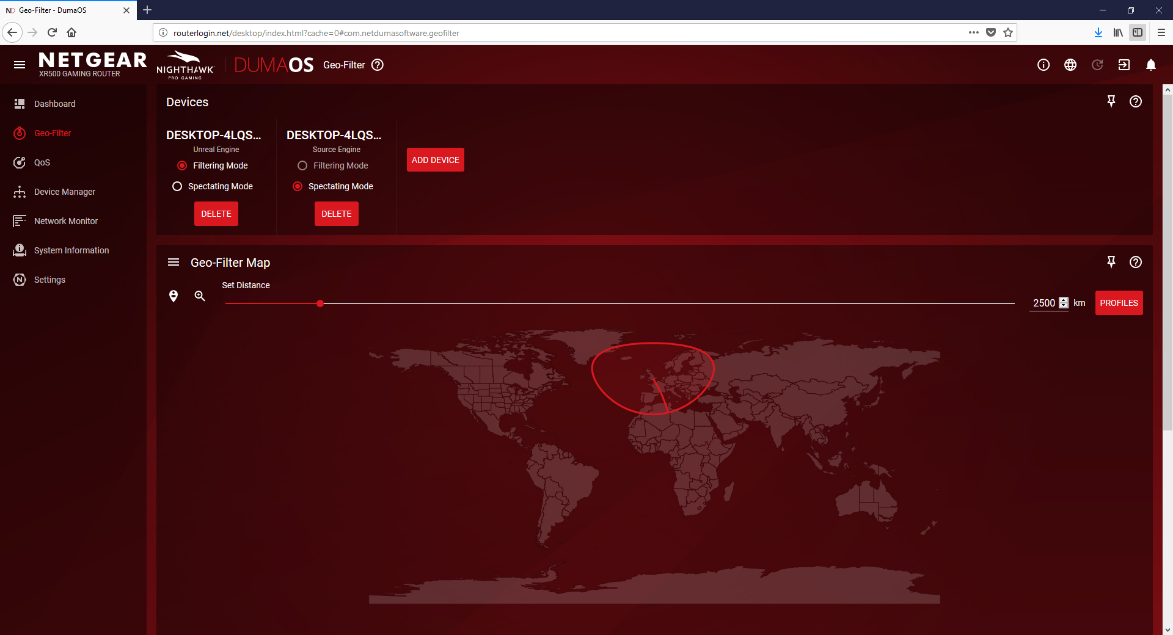1173x635 pixels.
Task: Delete the Source Engine device
Action: click(x=337, y=214)
